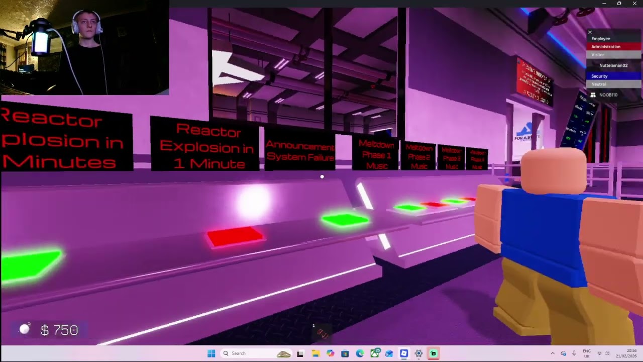Open Copilot from the taskbar

[330, 353]
